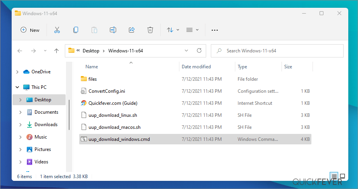Click the Search Windows-11-x64 field
Image resolution: width=358 pixels, height=189 pixels.
[277, 51]
